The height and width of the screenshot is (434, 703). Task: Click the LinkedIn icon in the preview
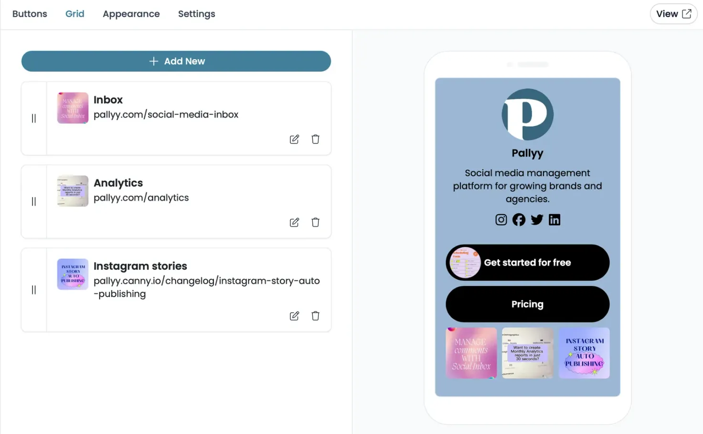554,219
